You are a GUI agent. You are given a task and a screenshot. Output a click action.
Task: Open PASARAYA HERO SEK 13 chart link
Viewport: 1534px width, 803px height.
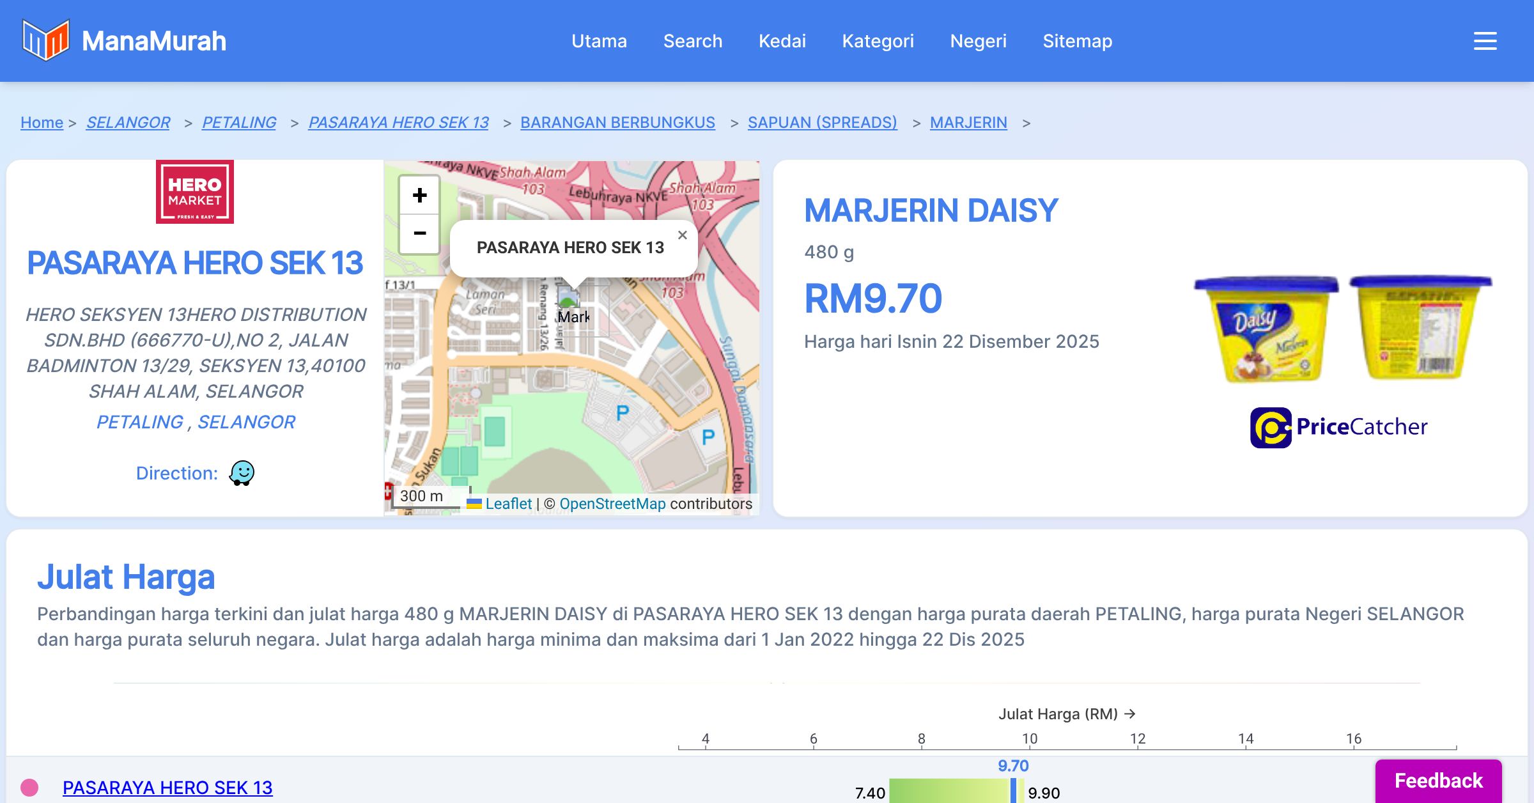coord(167,788)
